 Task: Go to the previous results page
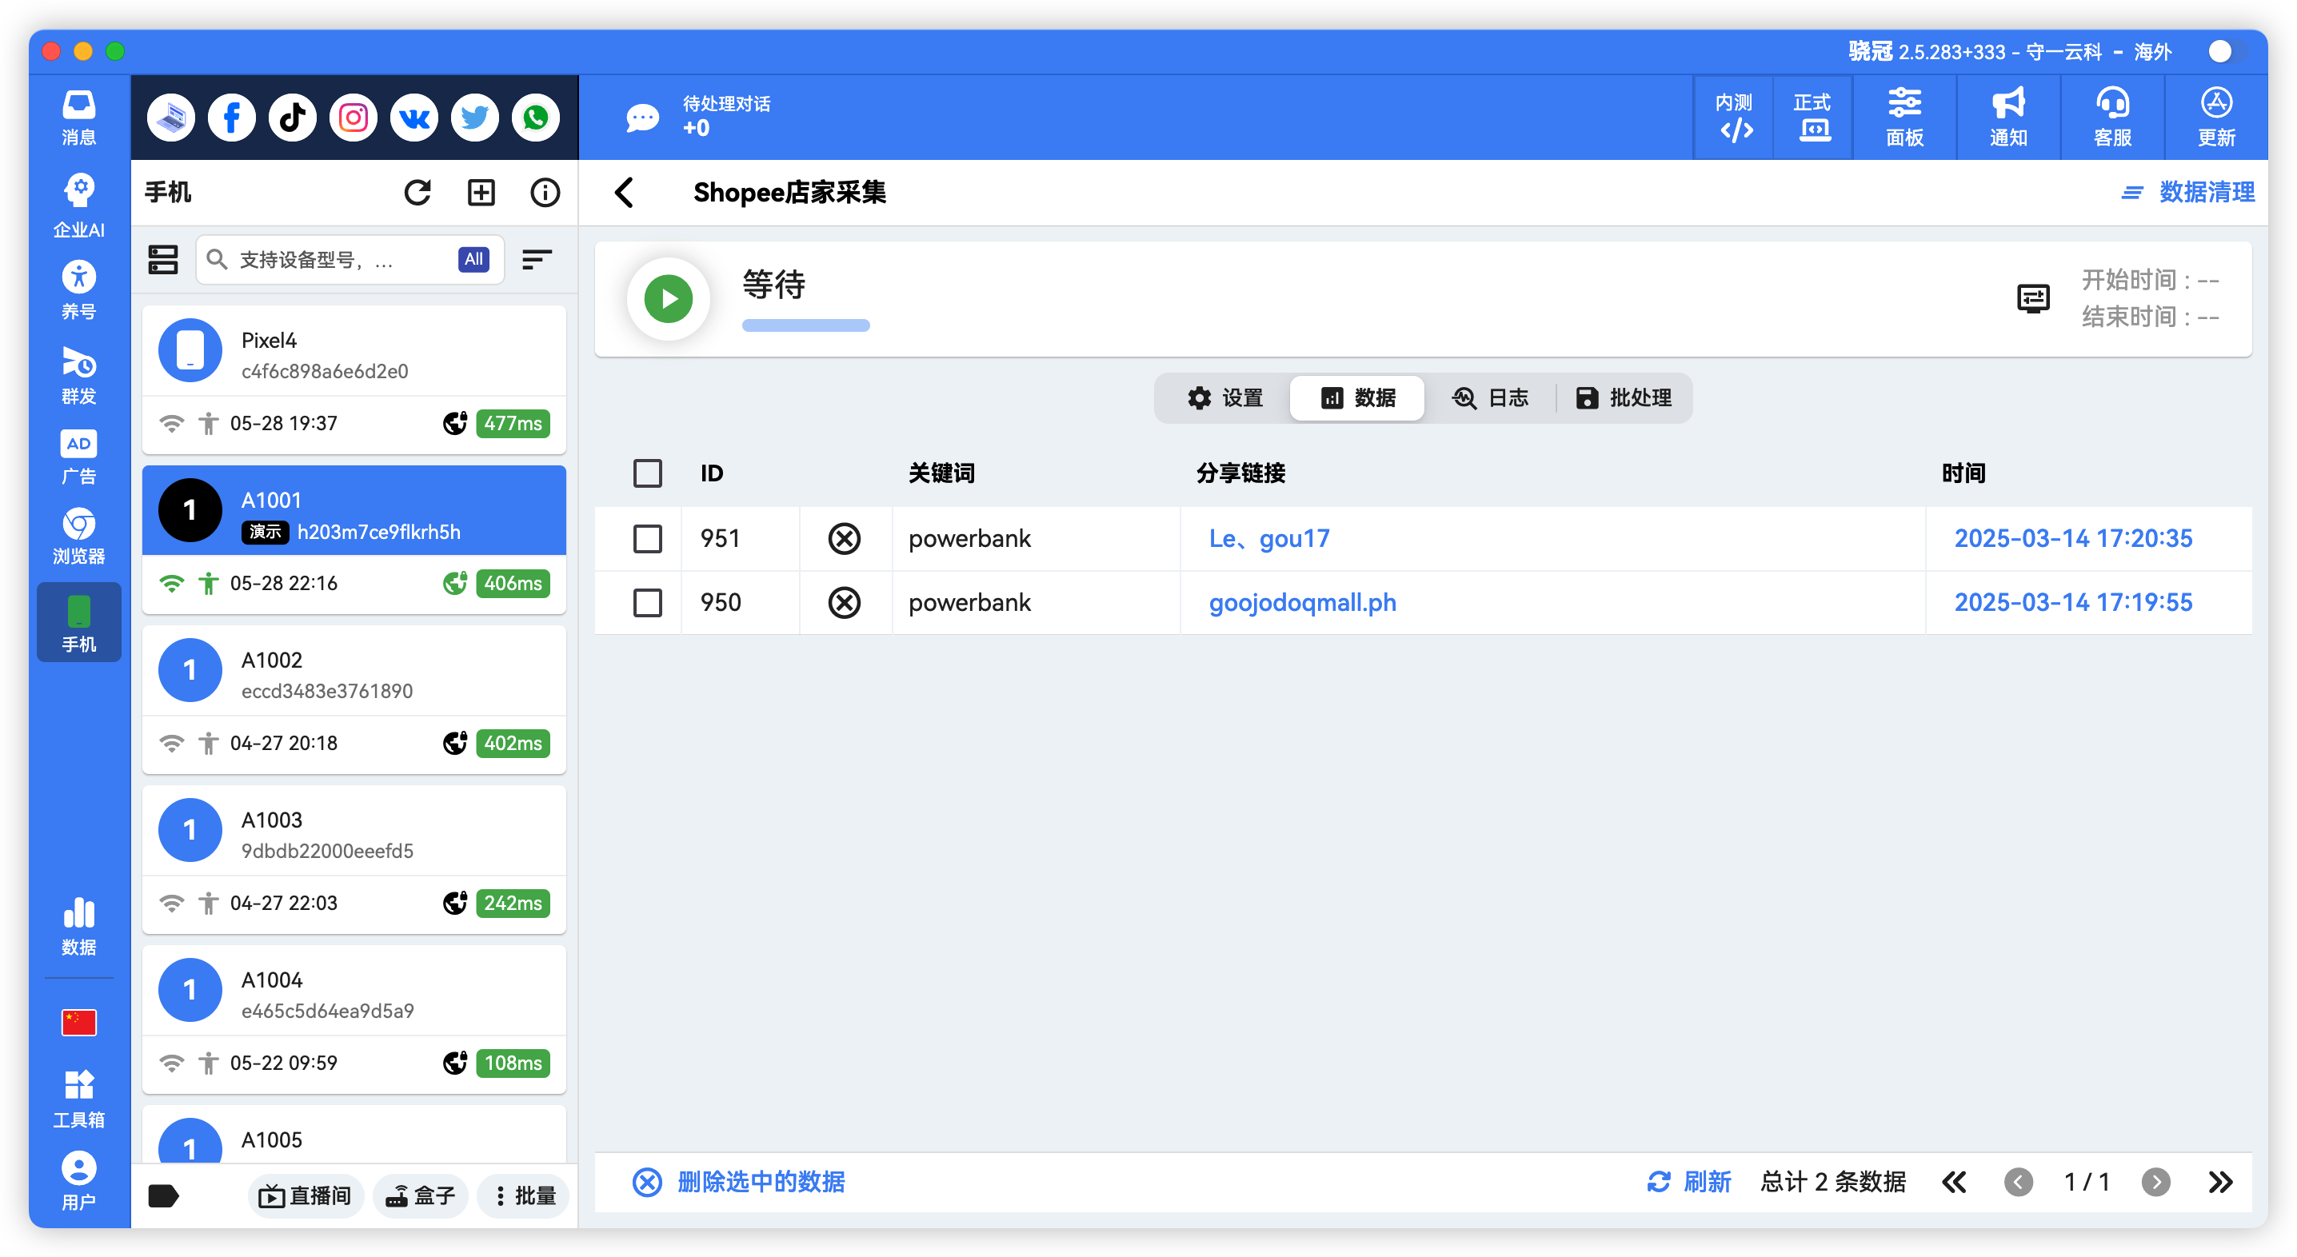pos(2018,1182)
